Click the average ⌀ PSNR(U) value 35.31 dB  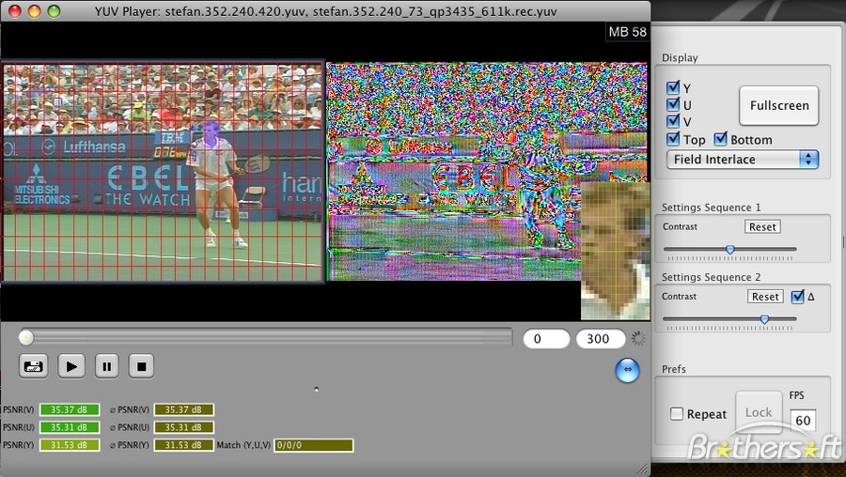click(x=184, y=427)
